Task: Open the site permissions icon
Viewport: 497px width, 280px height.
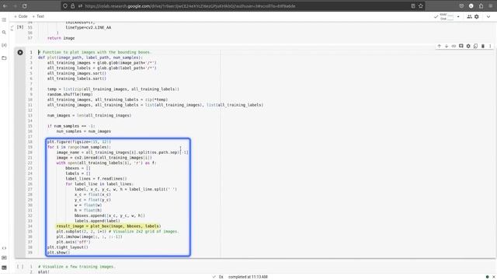Action: [x=80, y=5]
